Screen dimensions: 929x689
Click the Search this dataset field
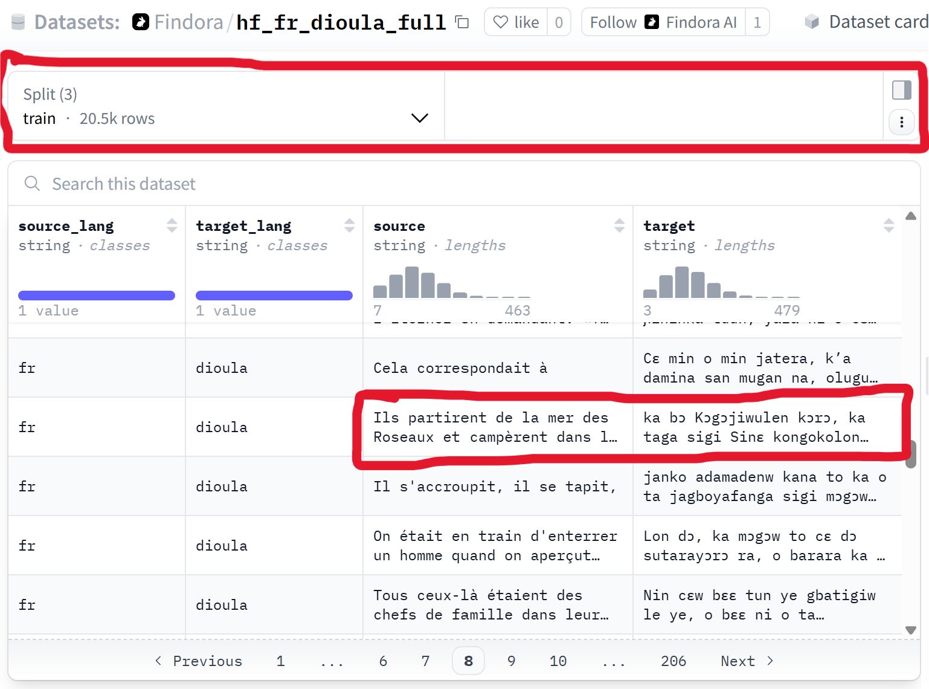[x=124, y=183]
